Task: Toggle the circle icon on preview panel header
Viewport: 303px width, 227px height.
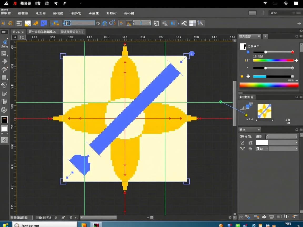Action: (x=297, y=97)
